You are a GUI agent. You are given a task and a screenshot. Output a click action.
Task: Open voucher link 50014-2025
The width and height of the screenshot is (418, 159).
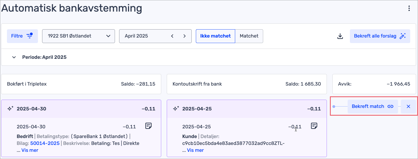click(x=45, y=143)
